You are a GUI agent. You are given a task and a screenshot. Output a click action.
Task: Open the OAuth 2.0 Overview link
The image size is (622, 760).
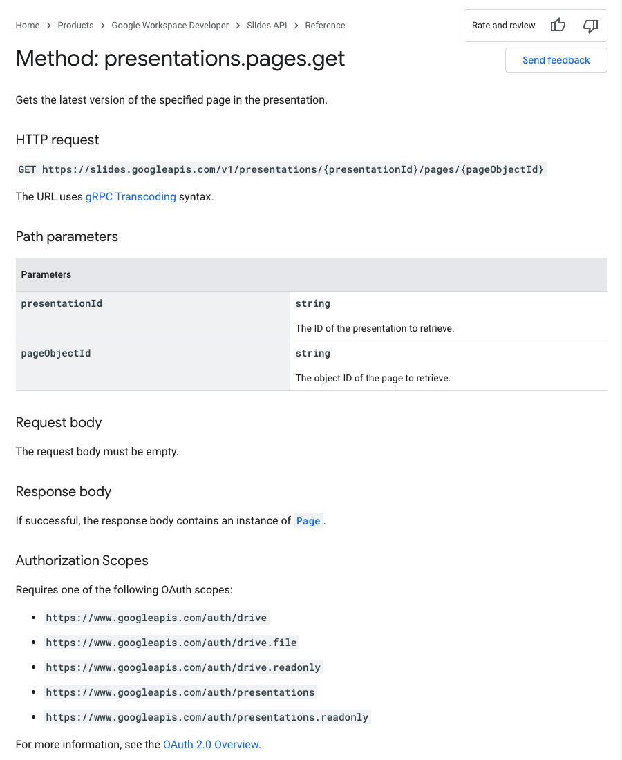[211, 745]
